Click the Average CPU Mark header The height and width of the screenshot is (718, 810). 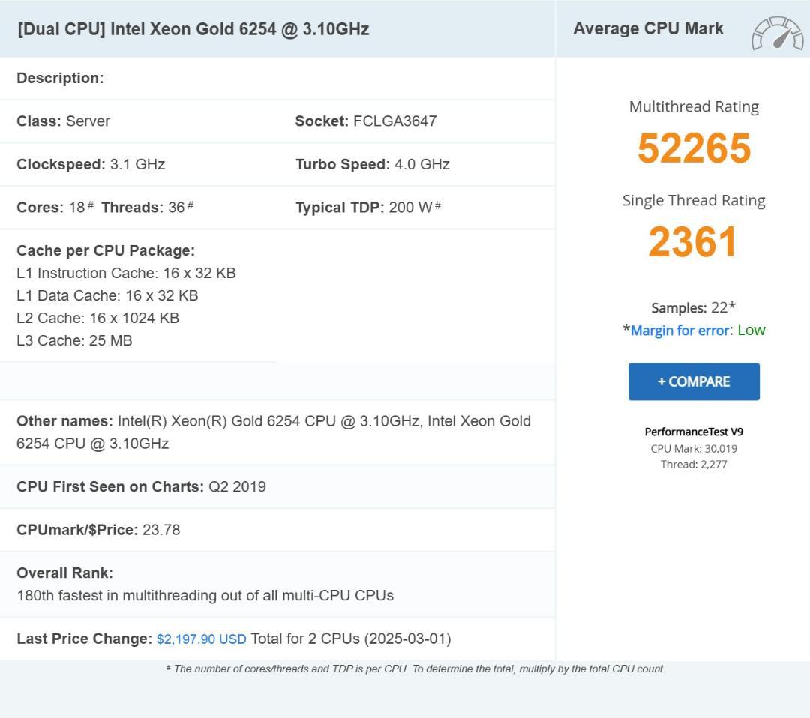click(x=648, y=28)
